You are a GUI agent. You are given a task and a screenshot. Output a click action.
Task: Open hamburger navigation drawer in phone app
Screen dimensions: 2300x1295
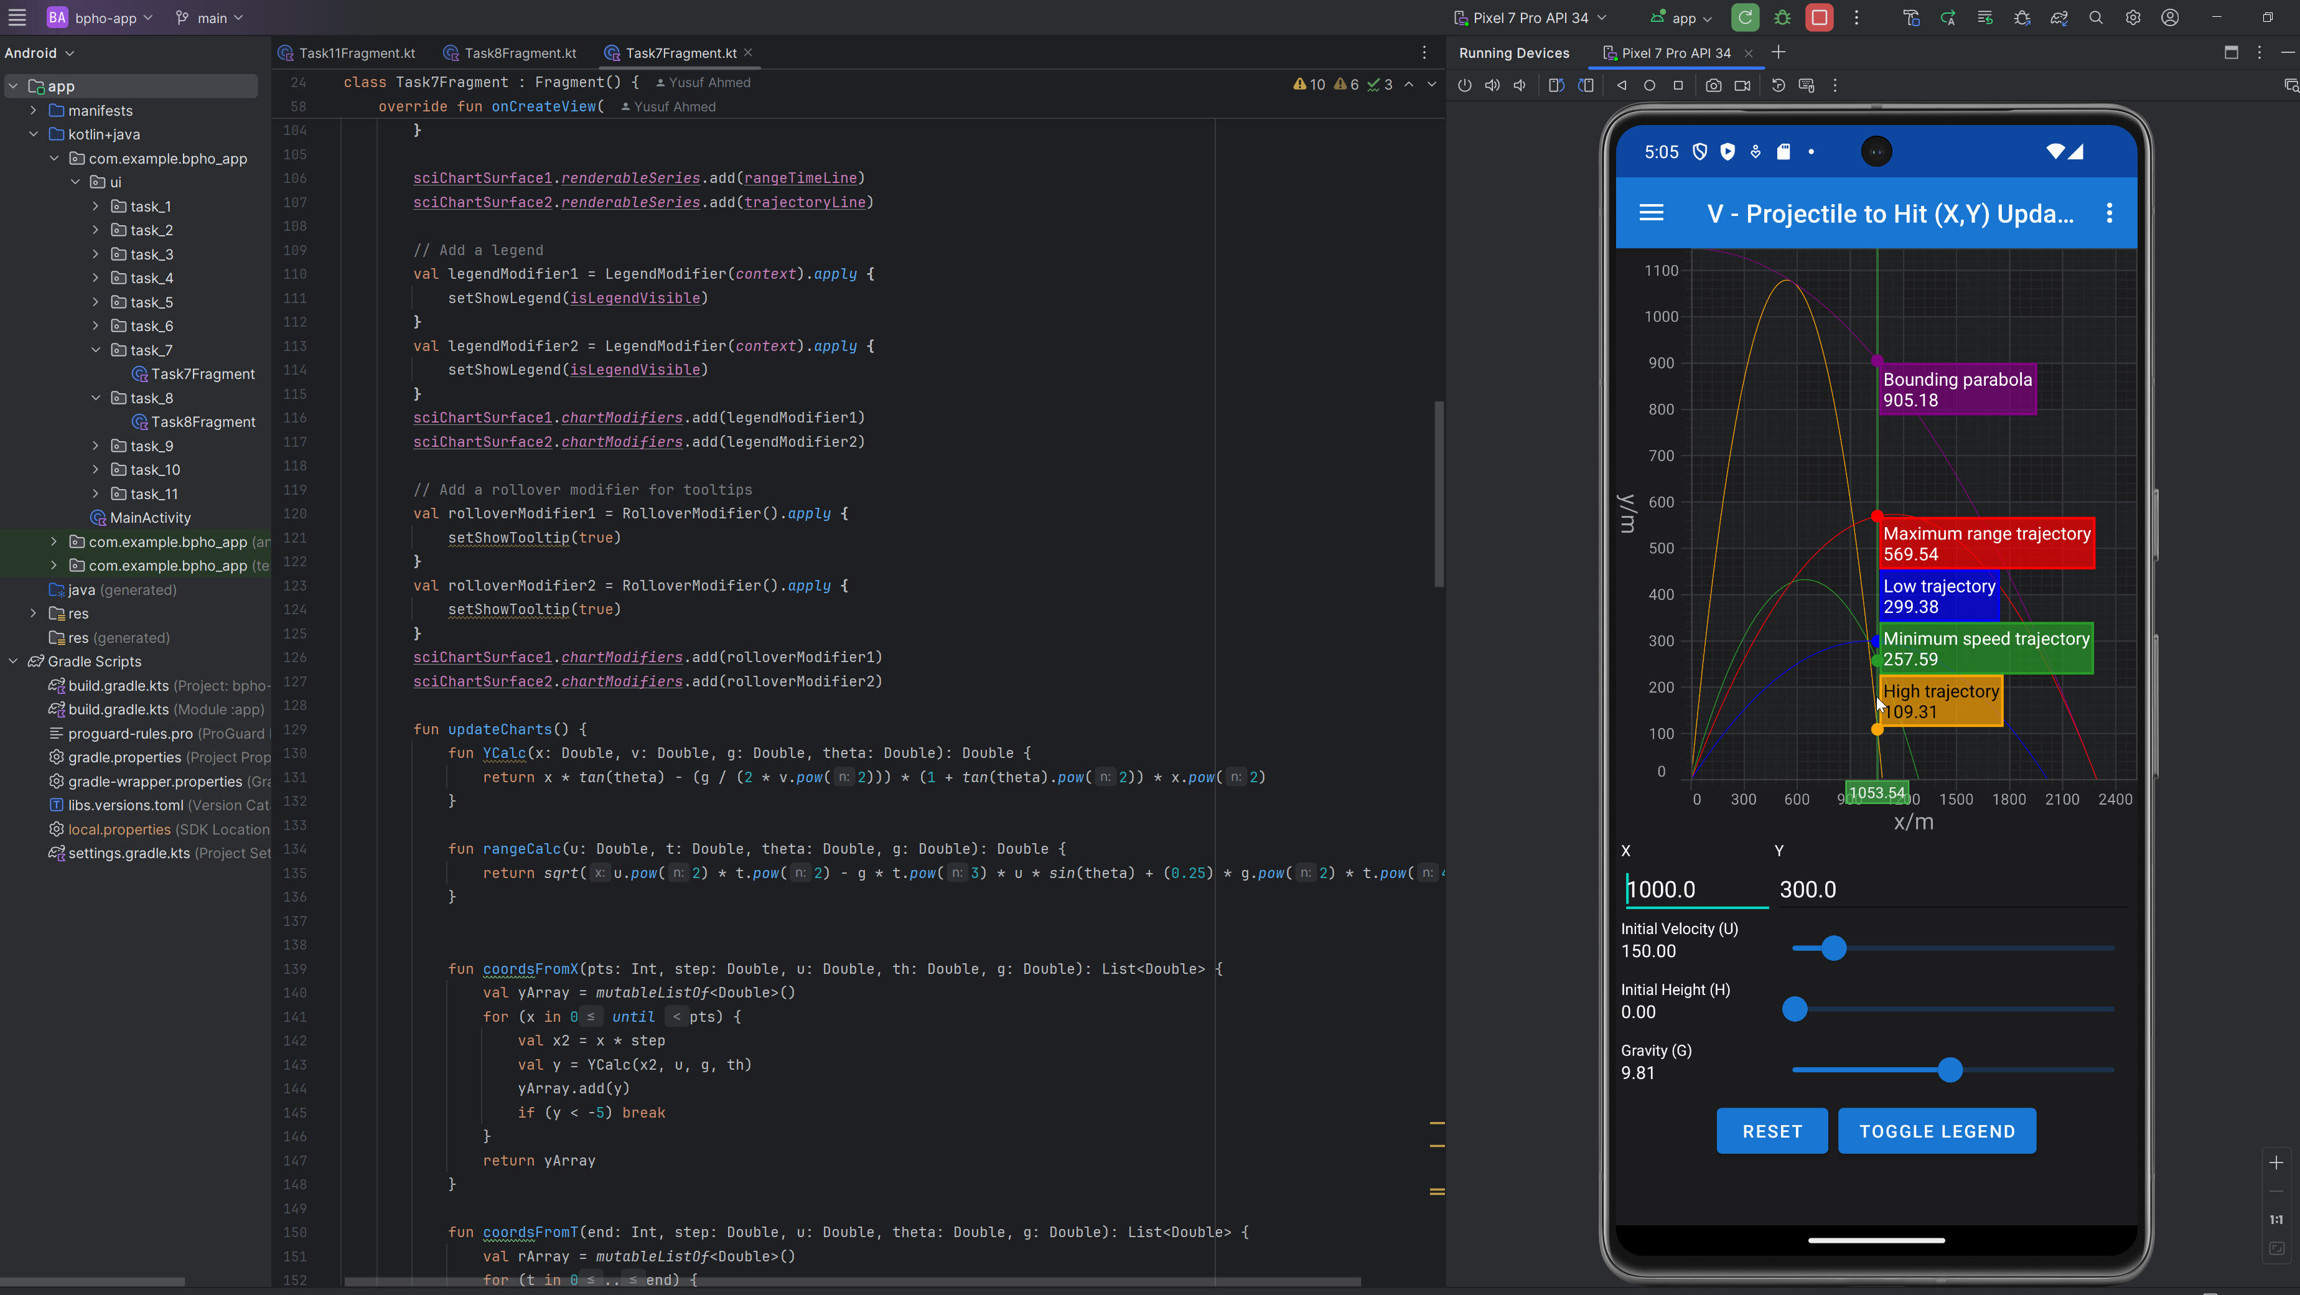[1651, 213]
